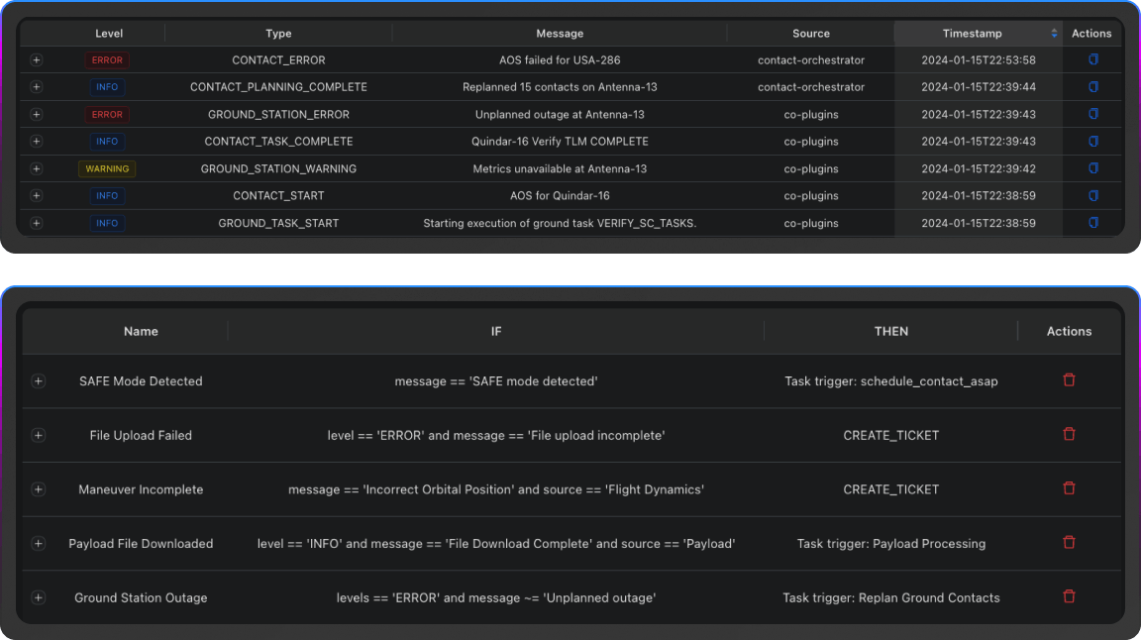Expand the CONTACT_ERROR event row
The width and height of the screenshot is (1141, 640).
[x=37, y=60]
